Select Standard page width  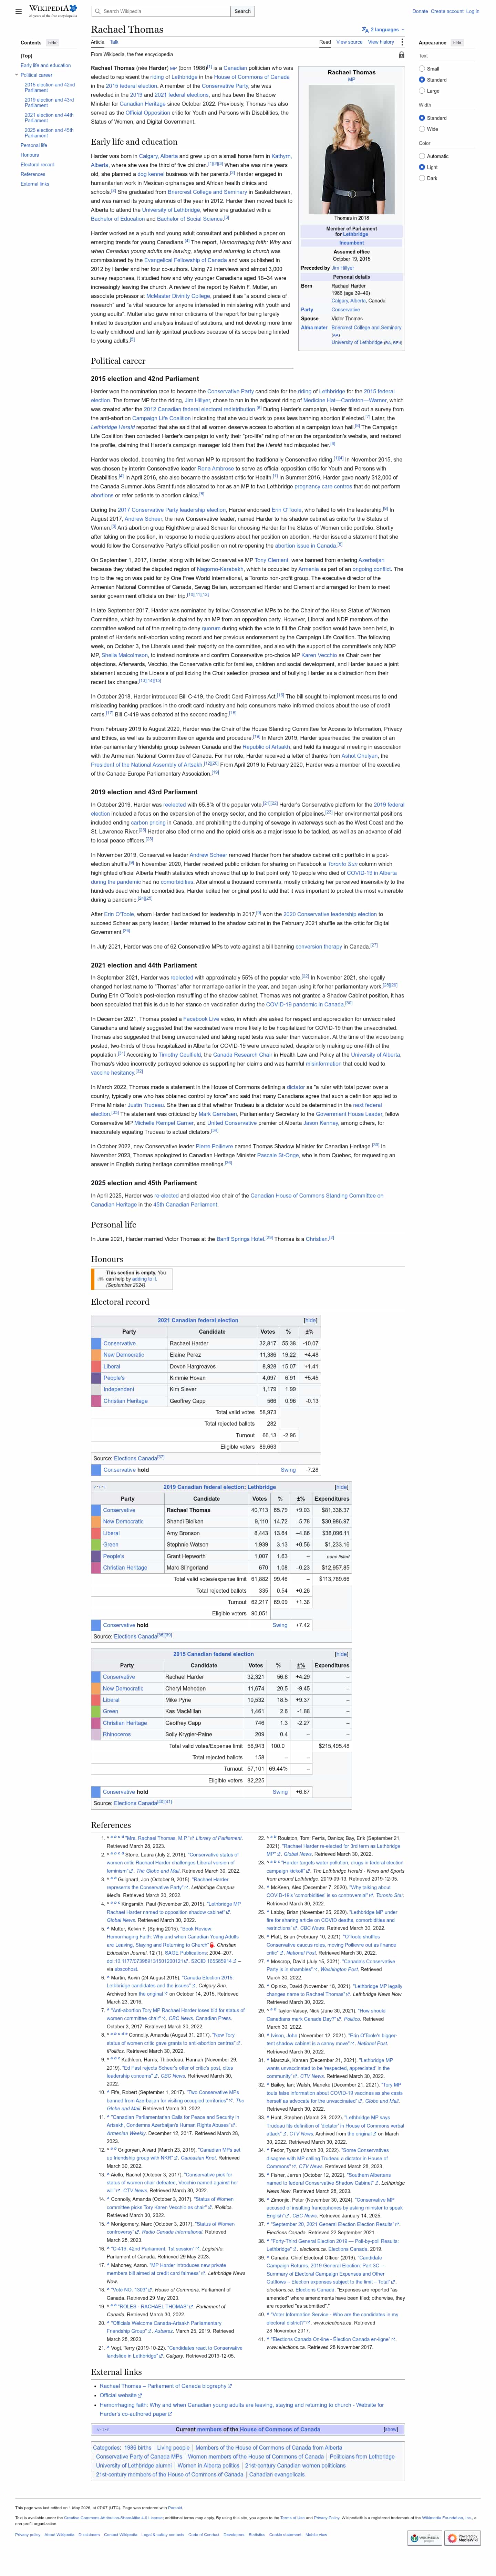point(422,118)
